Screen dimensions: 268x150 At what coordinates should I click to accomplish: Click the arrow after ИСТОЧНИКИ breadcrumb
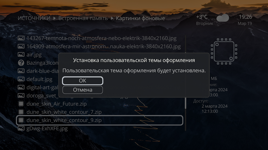(x=54, y=18)
